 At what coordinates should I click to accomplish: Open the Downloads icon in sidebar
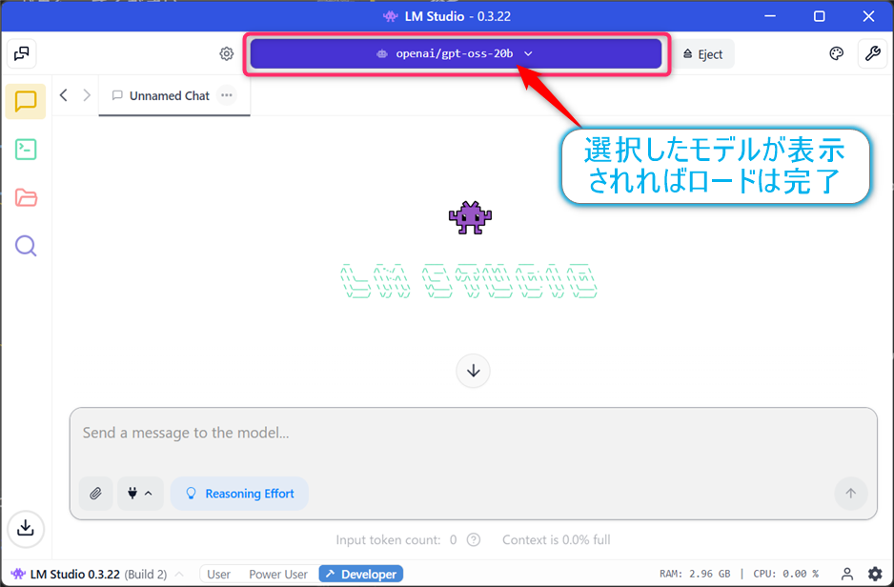pyautogui.click(x=26, y=528)
